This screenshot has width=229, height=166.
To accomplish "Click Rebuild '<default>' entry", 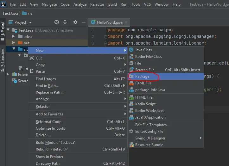I will pos(78,149).
